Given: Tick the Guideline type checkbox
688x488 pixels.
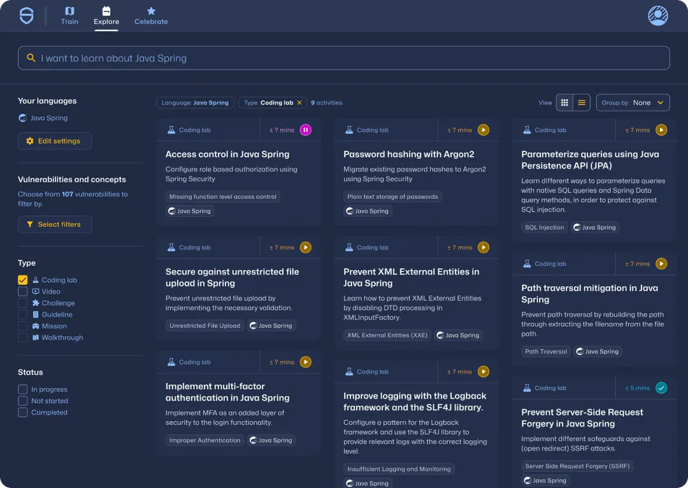Looking at the screenshot, I should [x=23, y=315].
